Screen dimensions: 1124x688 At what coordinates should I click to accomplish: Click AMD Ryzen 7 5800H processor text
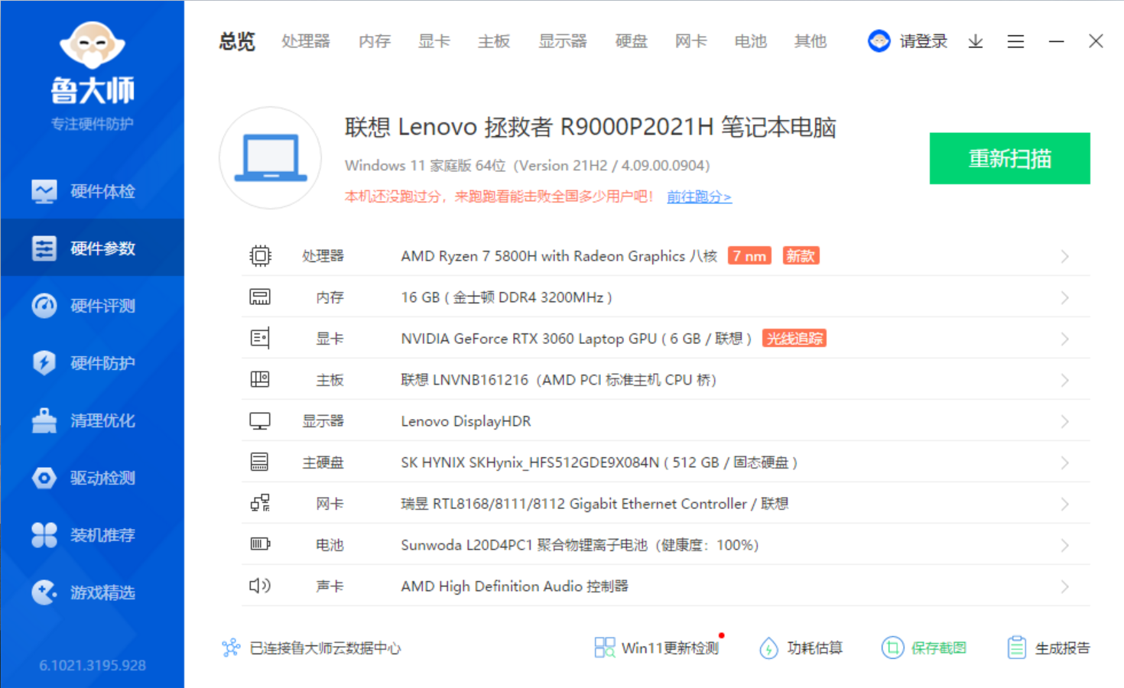[x=559, y=256]
